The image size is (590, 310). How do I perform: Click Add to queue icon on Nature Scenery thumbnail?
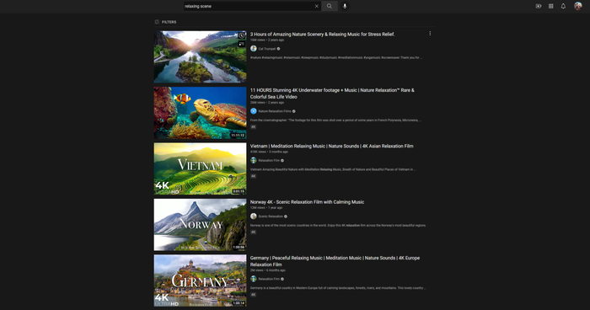[242, 44]
